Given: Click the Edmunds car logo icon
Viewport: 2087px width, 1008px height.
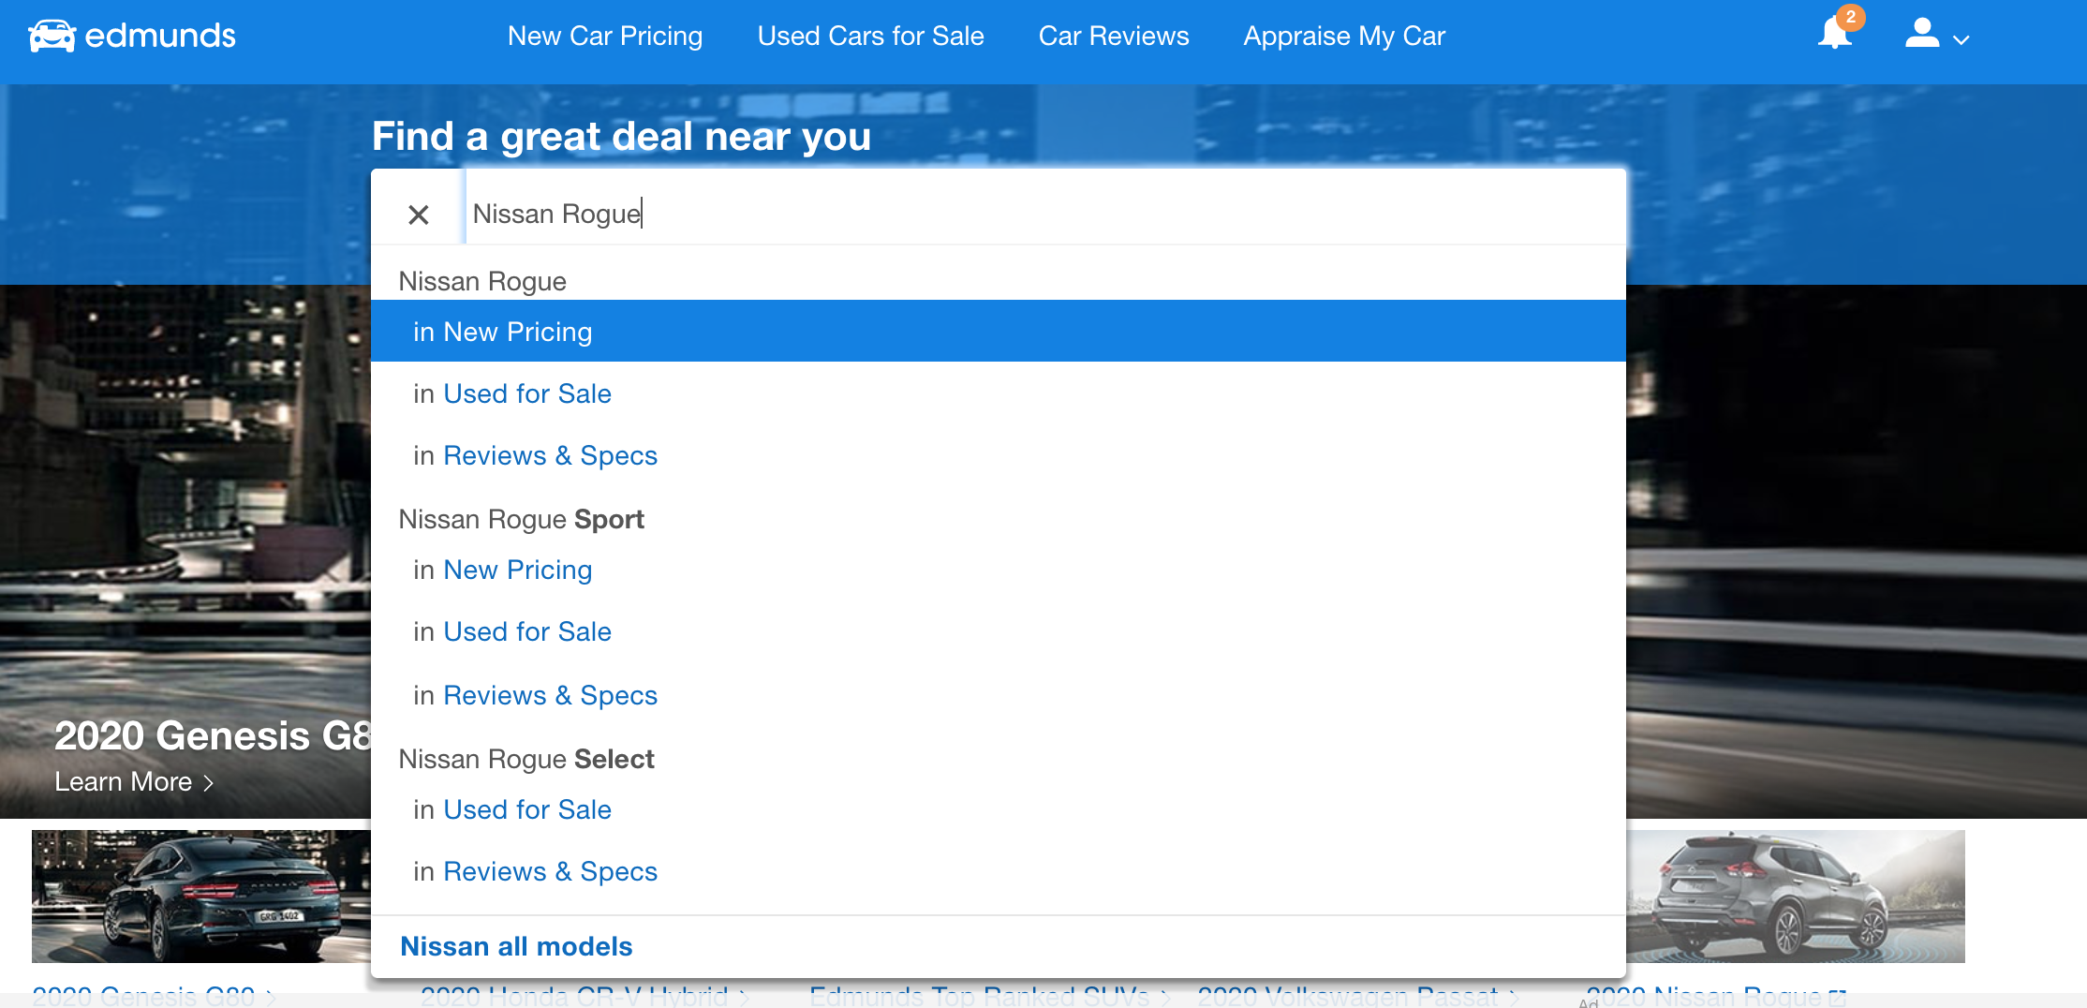Looking at the screenshot, I should click(52, 36).
